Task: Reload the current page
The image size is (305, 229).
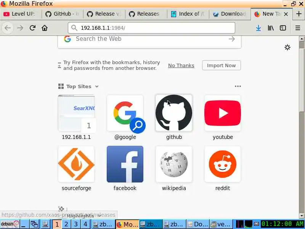Action: click(32, 28)
